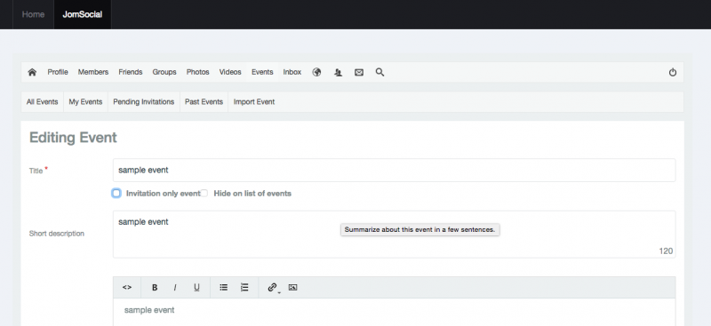Open the Friends menu
Screen dimensions: 711x326
pyautogui.click(x=131, y=72)
